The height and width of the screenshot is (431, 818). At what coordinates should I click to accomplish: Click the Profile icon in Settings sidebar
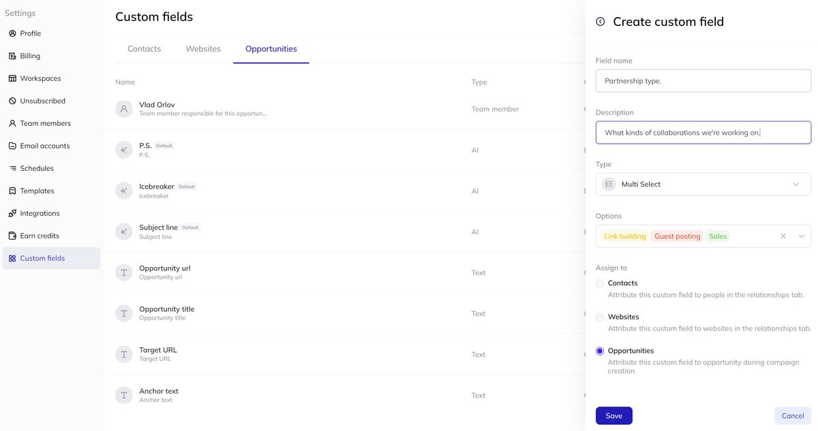pyautogui.click(x=12, y=33)
